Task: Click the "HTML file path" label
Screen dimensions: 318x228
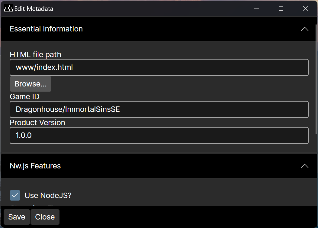Action: [36, 55]
